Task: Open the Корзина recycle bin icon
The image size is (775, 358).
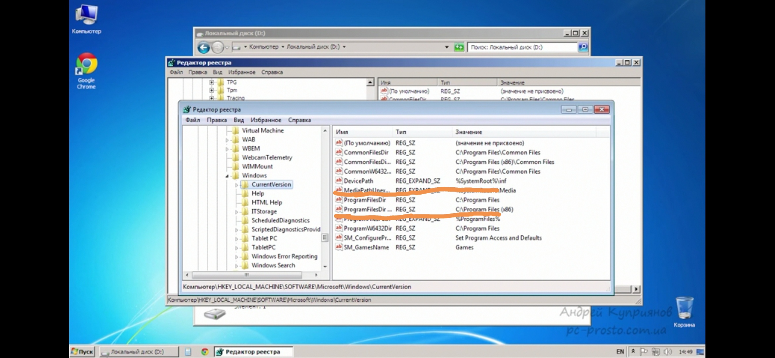Action: (684, 312)
